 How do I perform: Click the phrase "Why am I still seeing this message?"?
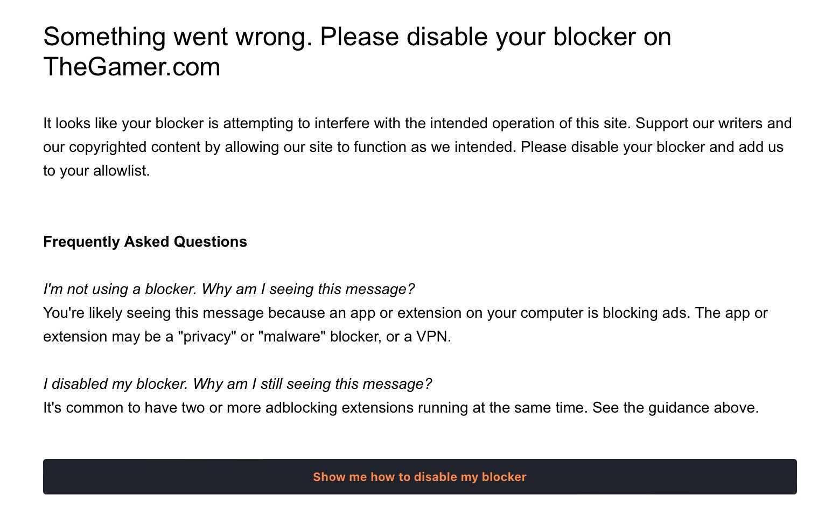[312, 384]
